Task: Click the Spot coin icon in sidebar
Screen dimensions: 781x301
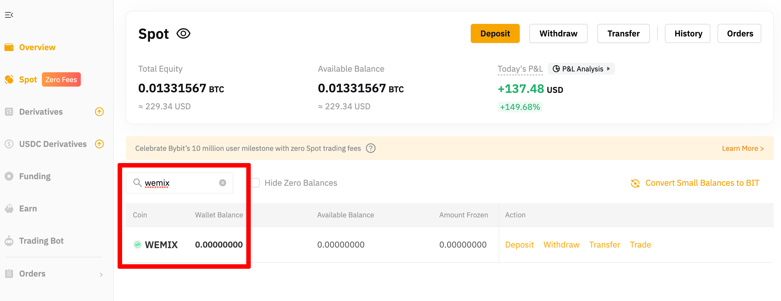Action: pos(9,79)
